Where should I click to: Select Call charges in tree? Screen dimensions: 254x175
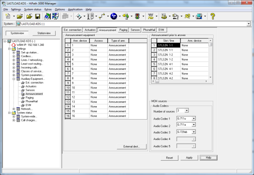tap(29, 120)
